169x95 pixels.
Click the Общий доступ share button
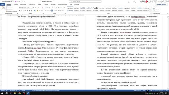(161, 4)
